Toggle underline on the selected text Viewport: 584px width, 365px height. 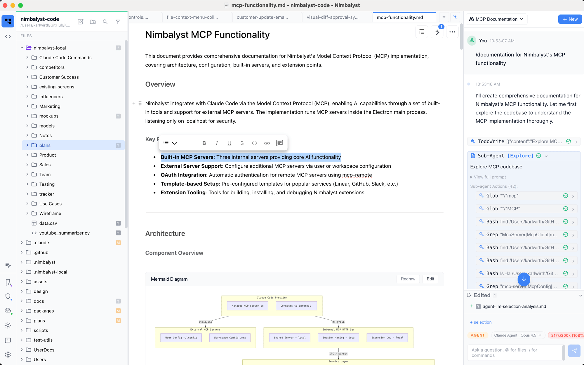(229, 143)
